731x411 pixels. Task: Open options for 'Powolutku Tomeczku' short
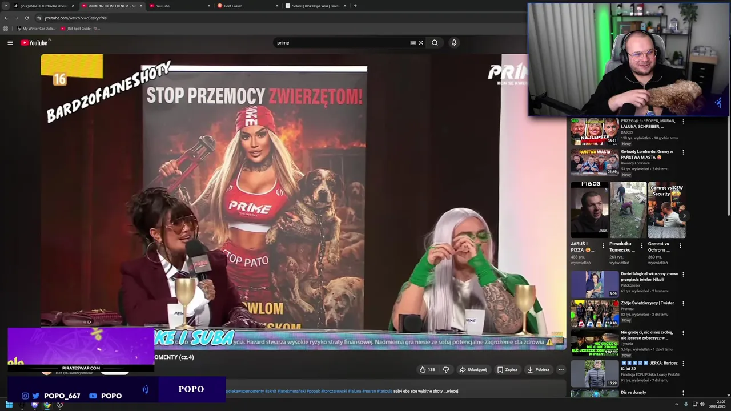pos(641,246)
